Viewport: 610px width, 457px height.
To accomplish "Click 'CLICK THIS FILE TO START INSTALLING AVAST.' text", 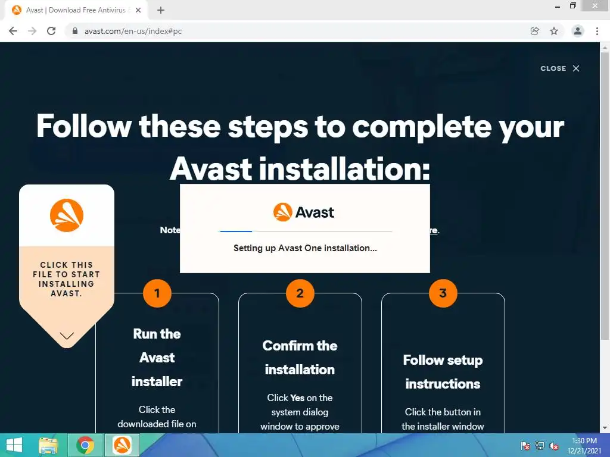I will [x=67, y=279].
